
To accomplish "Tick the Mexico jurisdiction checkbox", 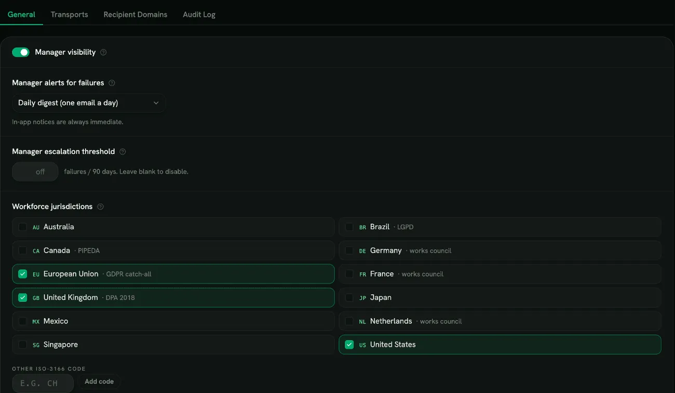I will tap(23, 321).
